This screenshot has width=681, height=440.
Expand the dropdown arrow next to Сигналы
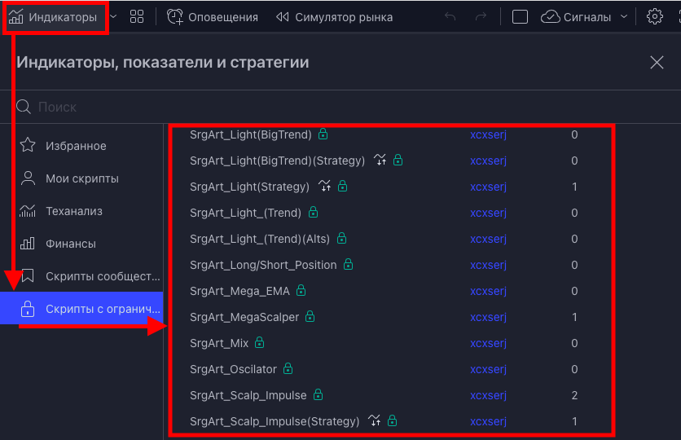(624, 17)
